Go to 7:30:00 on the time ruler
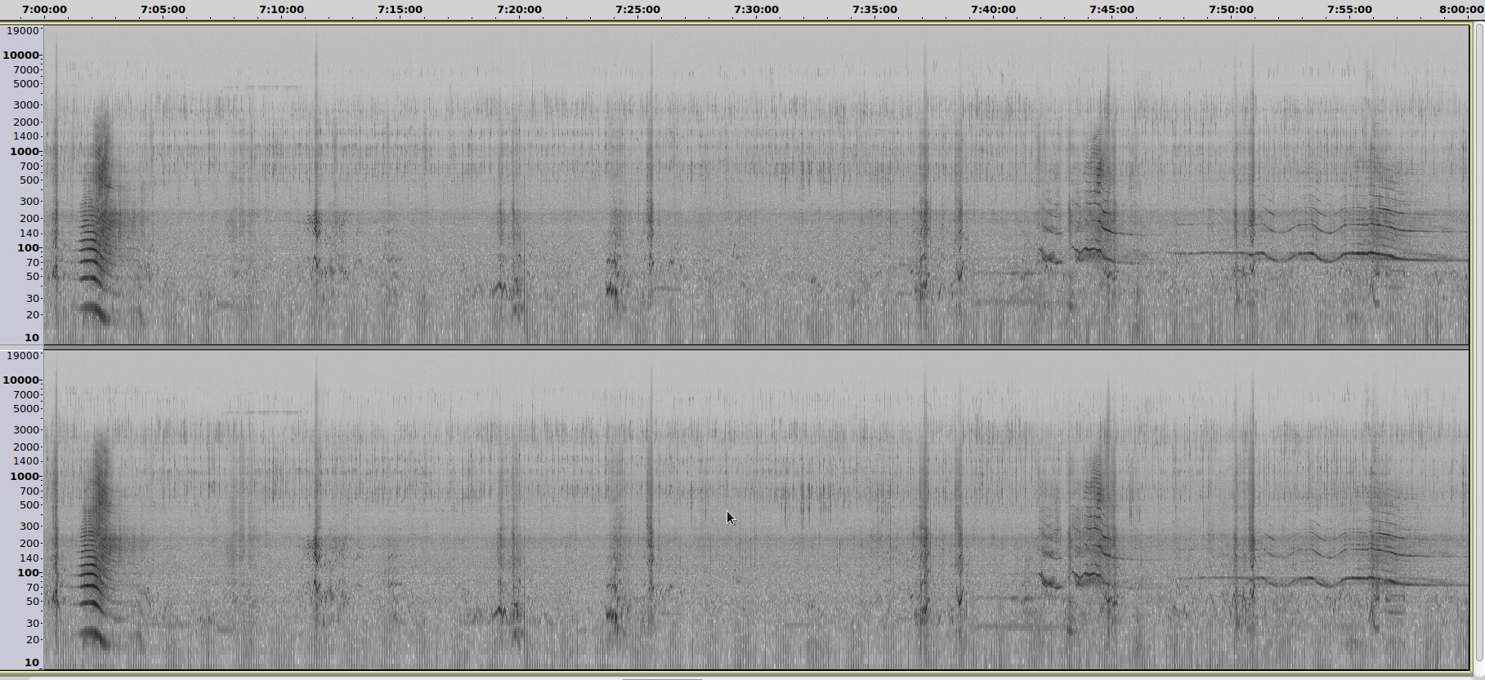The width and height of the screenshot is (1485, 680). [x=756, y=10]
